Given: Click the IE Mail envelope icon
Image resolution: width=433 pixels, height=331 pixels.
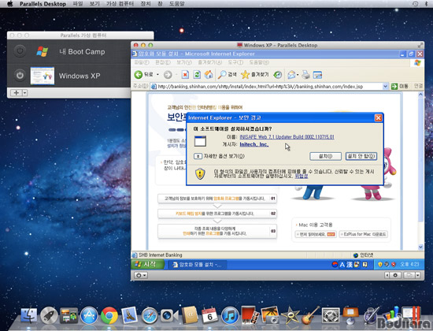Looking at the screenshot, I should pos(291,74).
